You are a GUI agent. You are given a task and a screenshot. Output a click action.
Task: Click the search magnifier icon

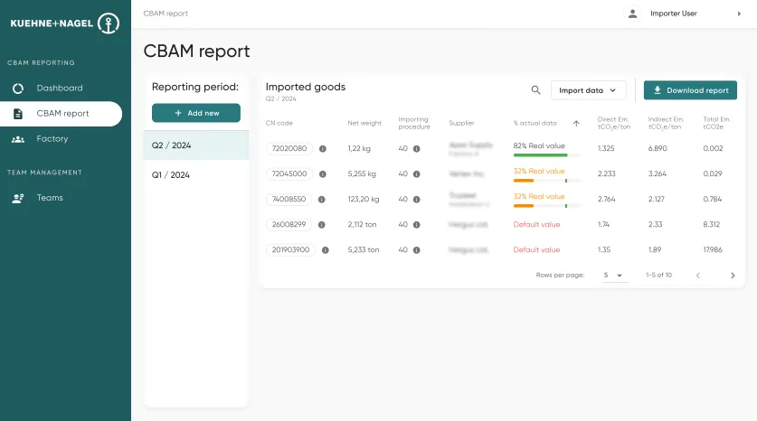click(536, 90)
